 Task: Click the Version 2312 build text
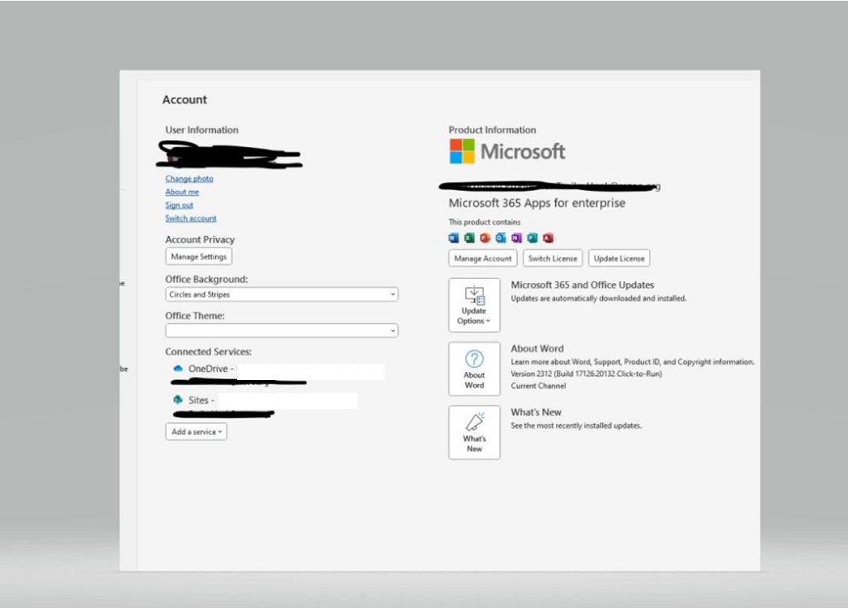[x=587, y=374]
